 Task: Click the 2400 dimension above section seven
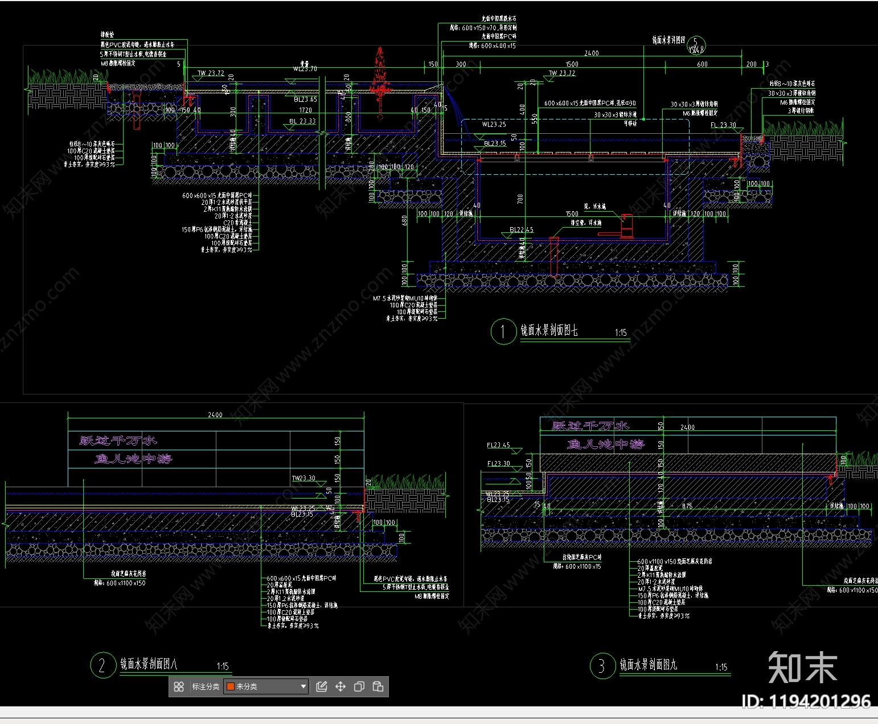(592, 53)
